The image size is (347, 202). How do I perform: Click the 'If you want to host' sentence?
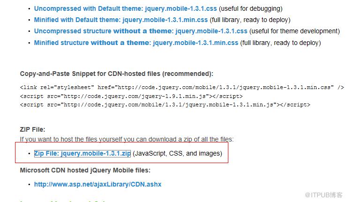coord(127,139)
